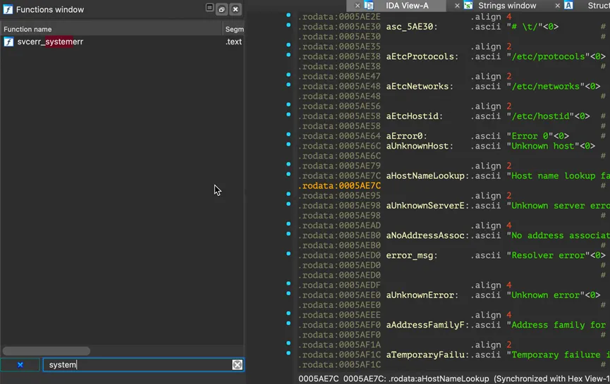
Task: Click the "/etc/networks" string
Action: [545, 86]
